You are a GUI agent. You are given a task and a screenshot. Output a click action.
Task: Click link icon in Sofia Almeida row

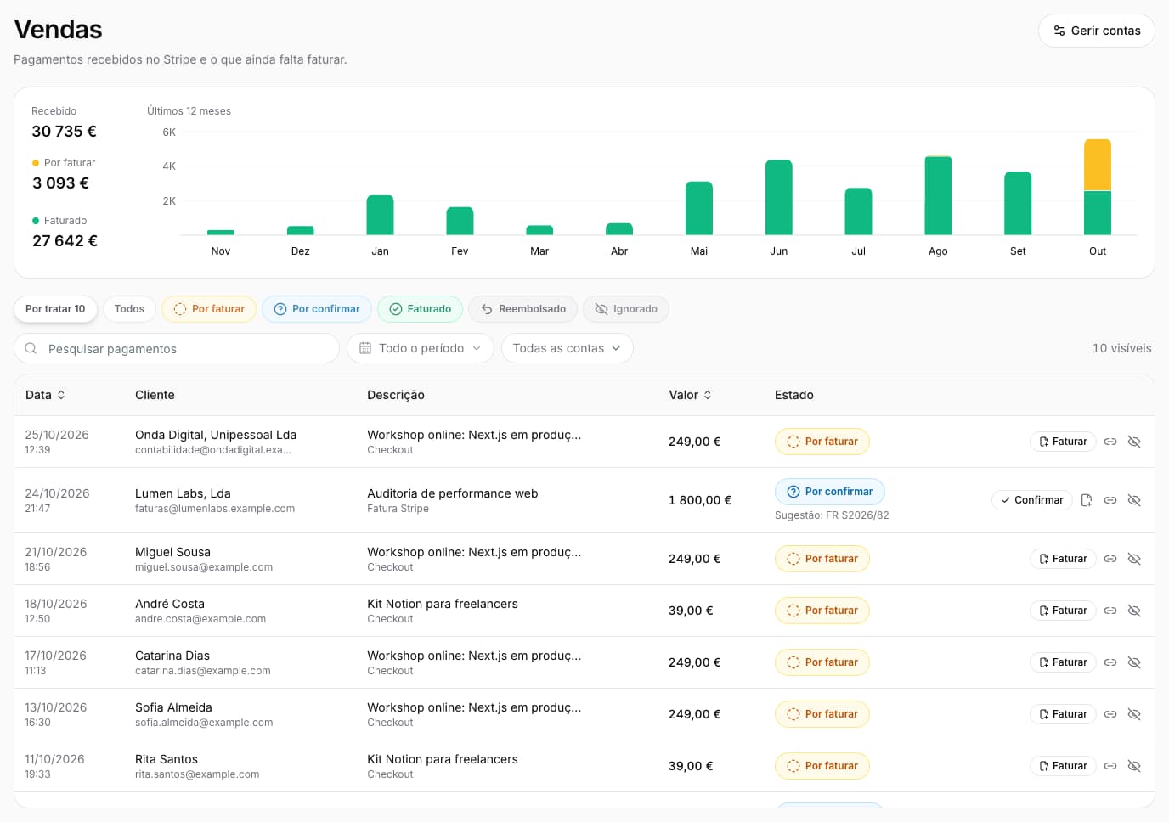point(1110,714)
